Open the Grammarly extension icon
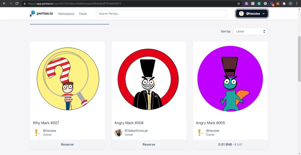Viewport: 301px width, 155px height. (259, 4)
